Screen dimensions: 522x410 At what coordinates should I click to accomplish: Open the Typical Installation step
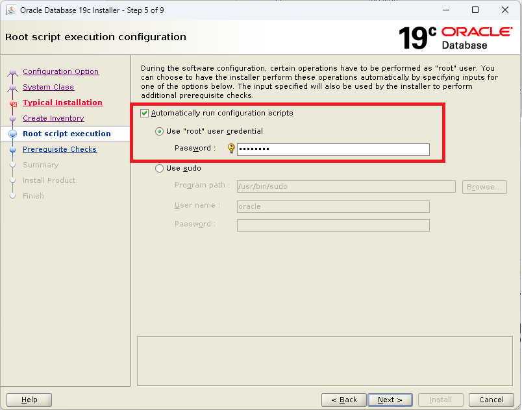62,102
